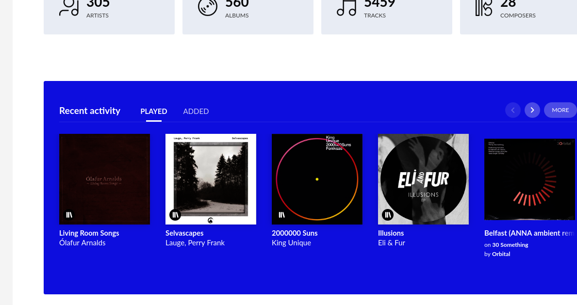Go to next recent activity page

(532, 110)
